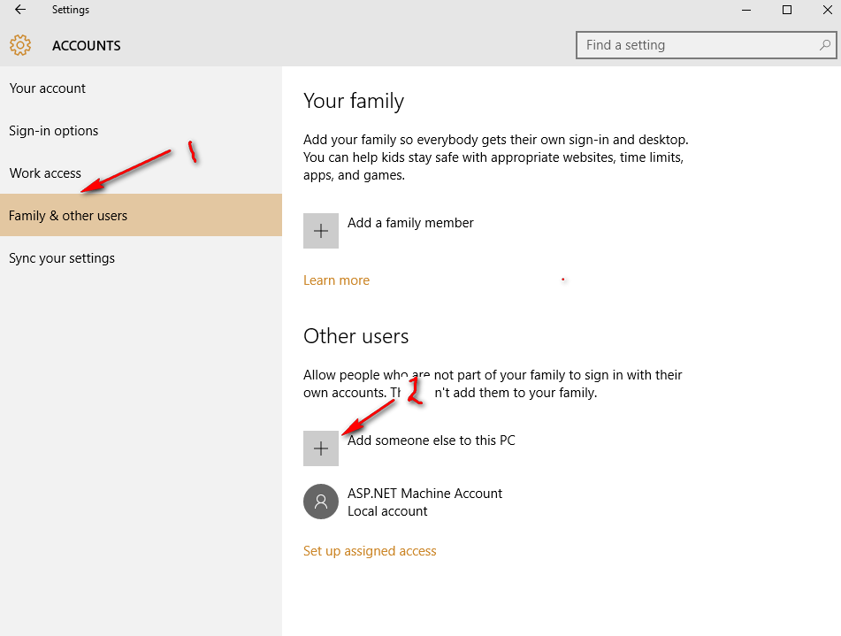841x636 pixels.
Task: Maximize the Settings window
Action: (786, 10)
